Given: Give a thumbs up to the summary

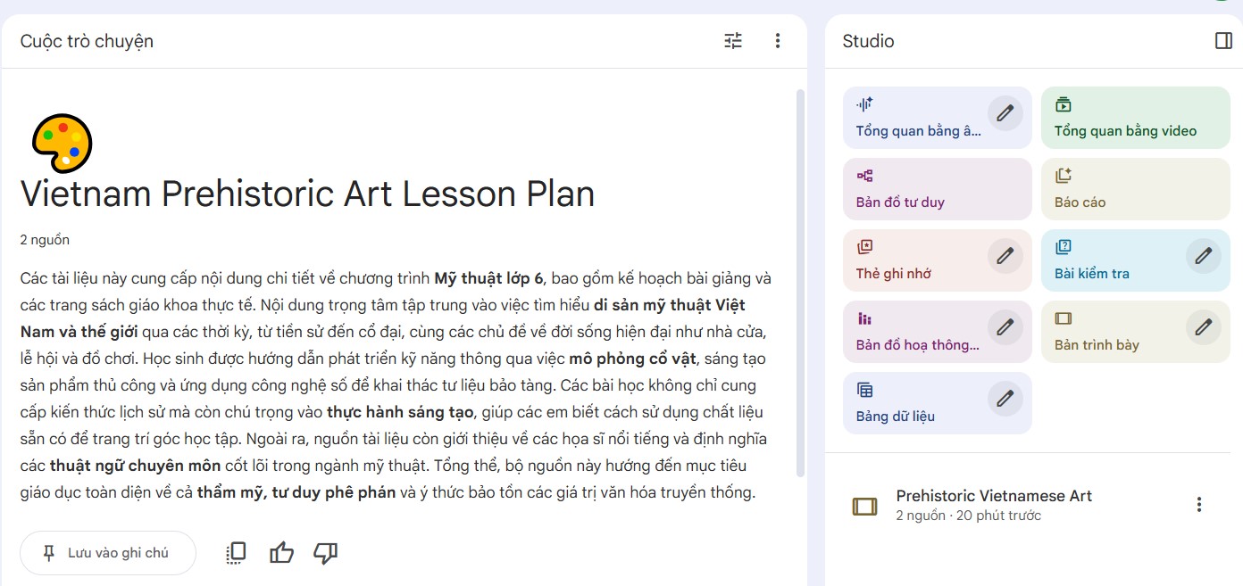Looking at the screenshot, I should point(280,552).
